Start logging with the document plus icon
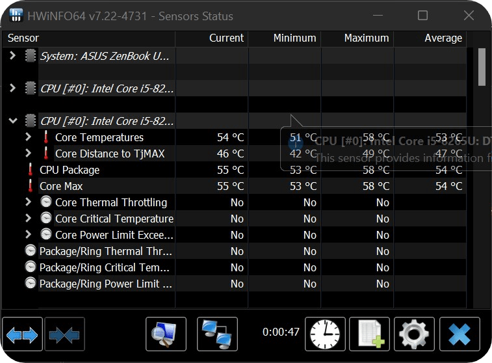The height and width of the screenshot is (363, 492). coord(370,334)
